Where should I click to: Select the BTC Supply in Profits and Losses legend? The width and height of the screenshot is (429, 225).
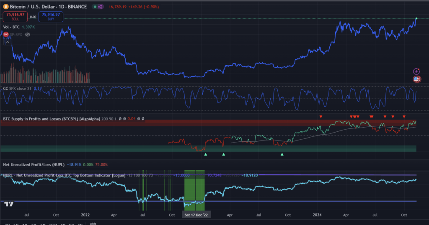click(50, 119)
